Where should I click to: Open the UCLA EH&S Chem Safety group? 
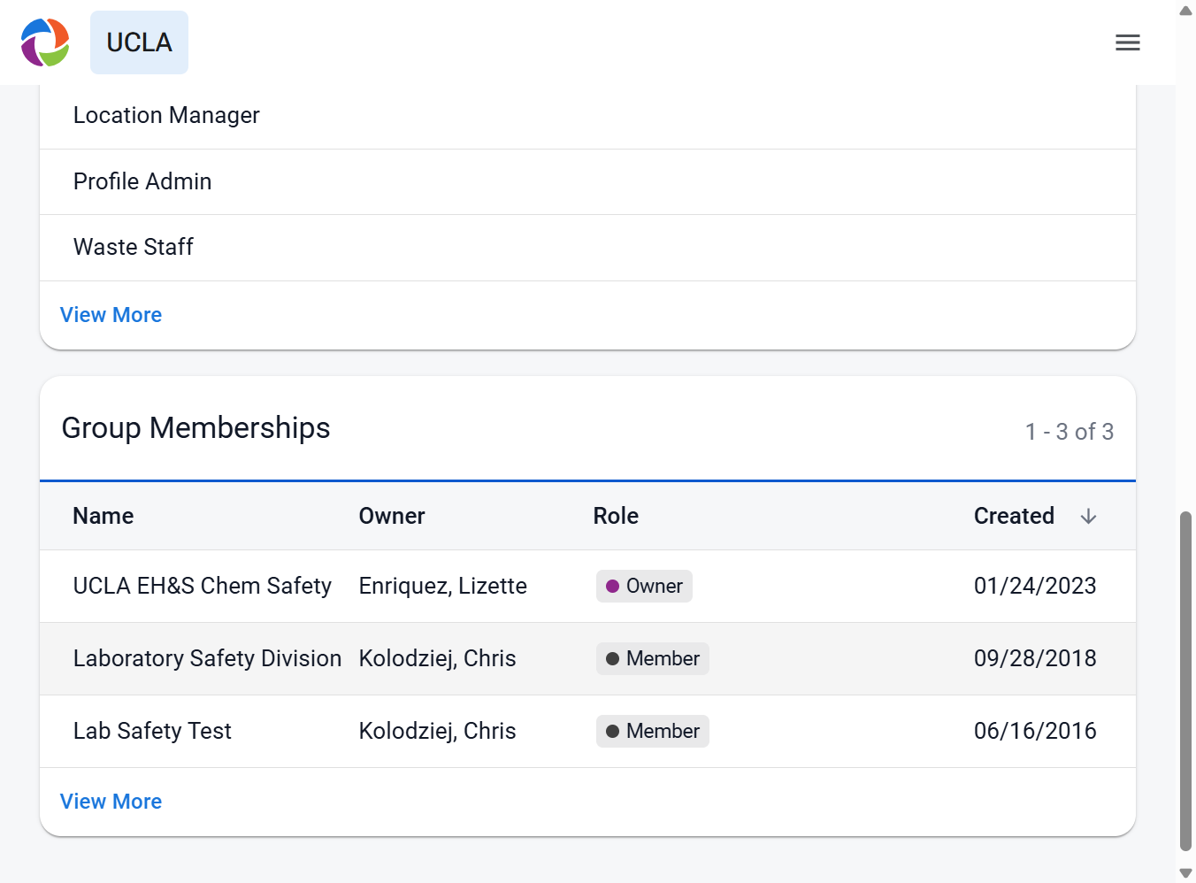point(203,586)
